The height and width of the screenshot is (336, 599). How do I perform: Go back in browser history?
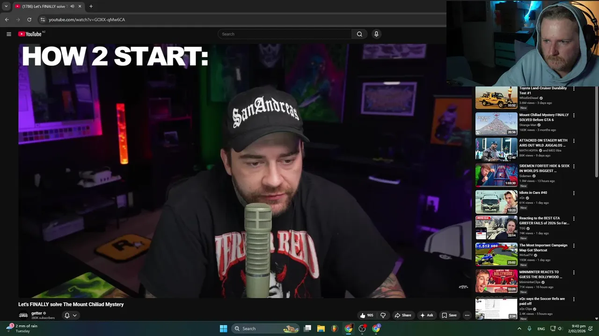pos(7,20)
